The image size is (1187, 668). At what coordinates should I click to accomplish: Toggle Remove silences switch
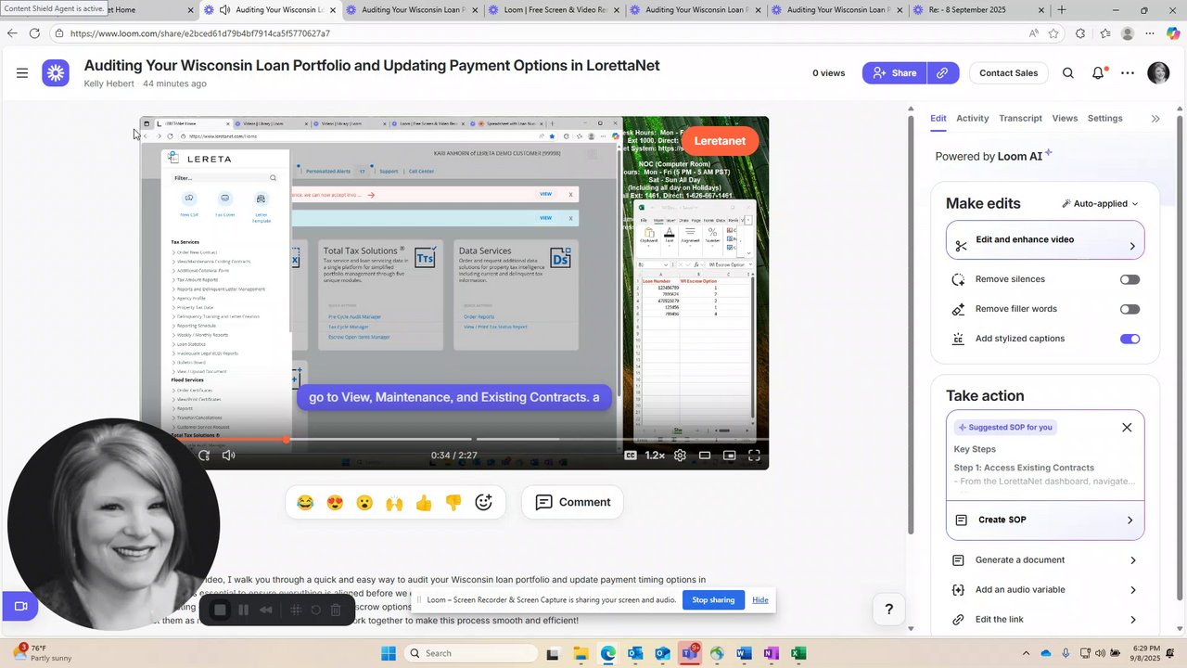[1130, 279]
